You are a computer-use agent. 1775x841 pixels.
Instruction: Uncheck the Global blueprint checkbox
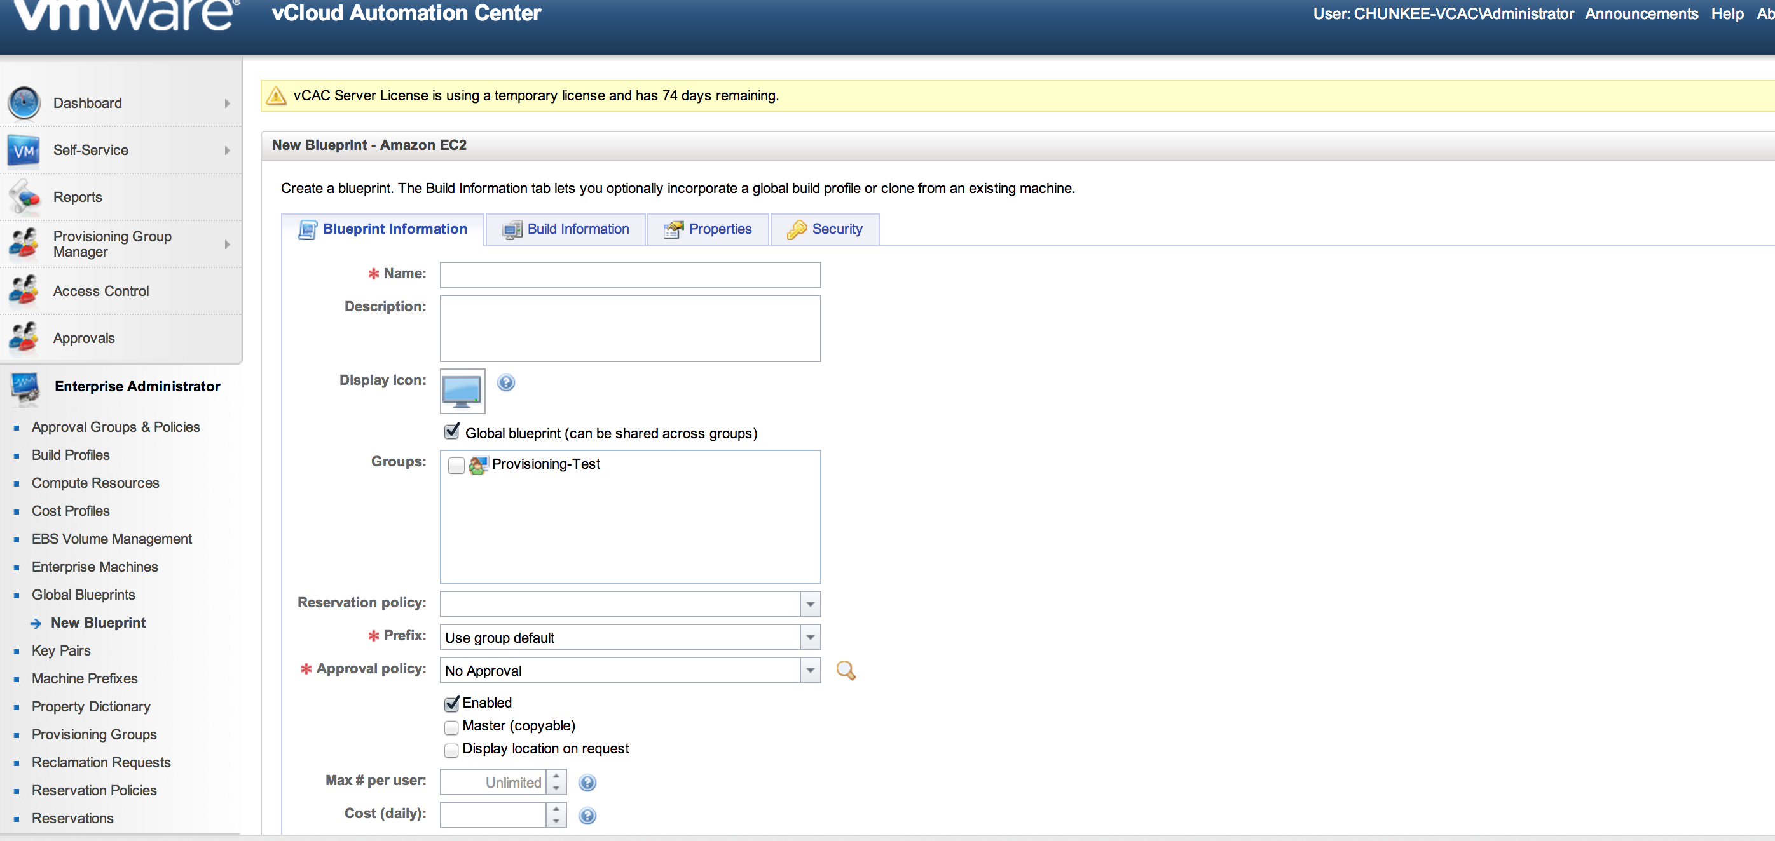pyautogui.click(x=452, y=432)
